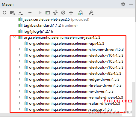Execute Maven goal icon
136x117 pixels.
click(48, 13)
